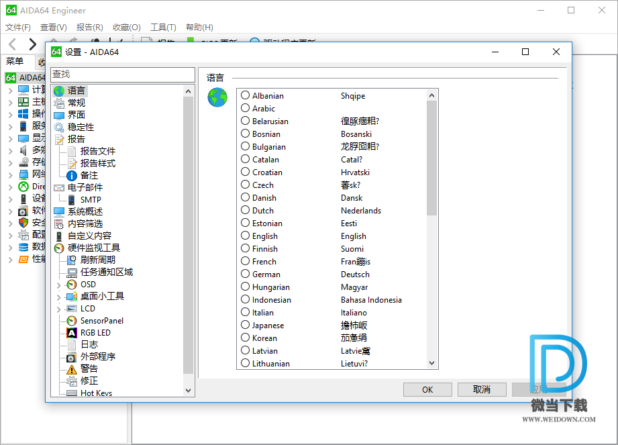Click the 警告 yellow triangle icon

tap(72, 369)
